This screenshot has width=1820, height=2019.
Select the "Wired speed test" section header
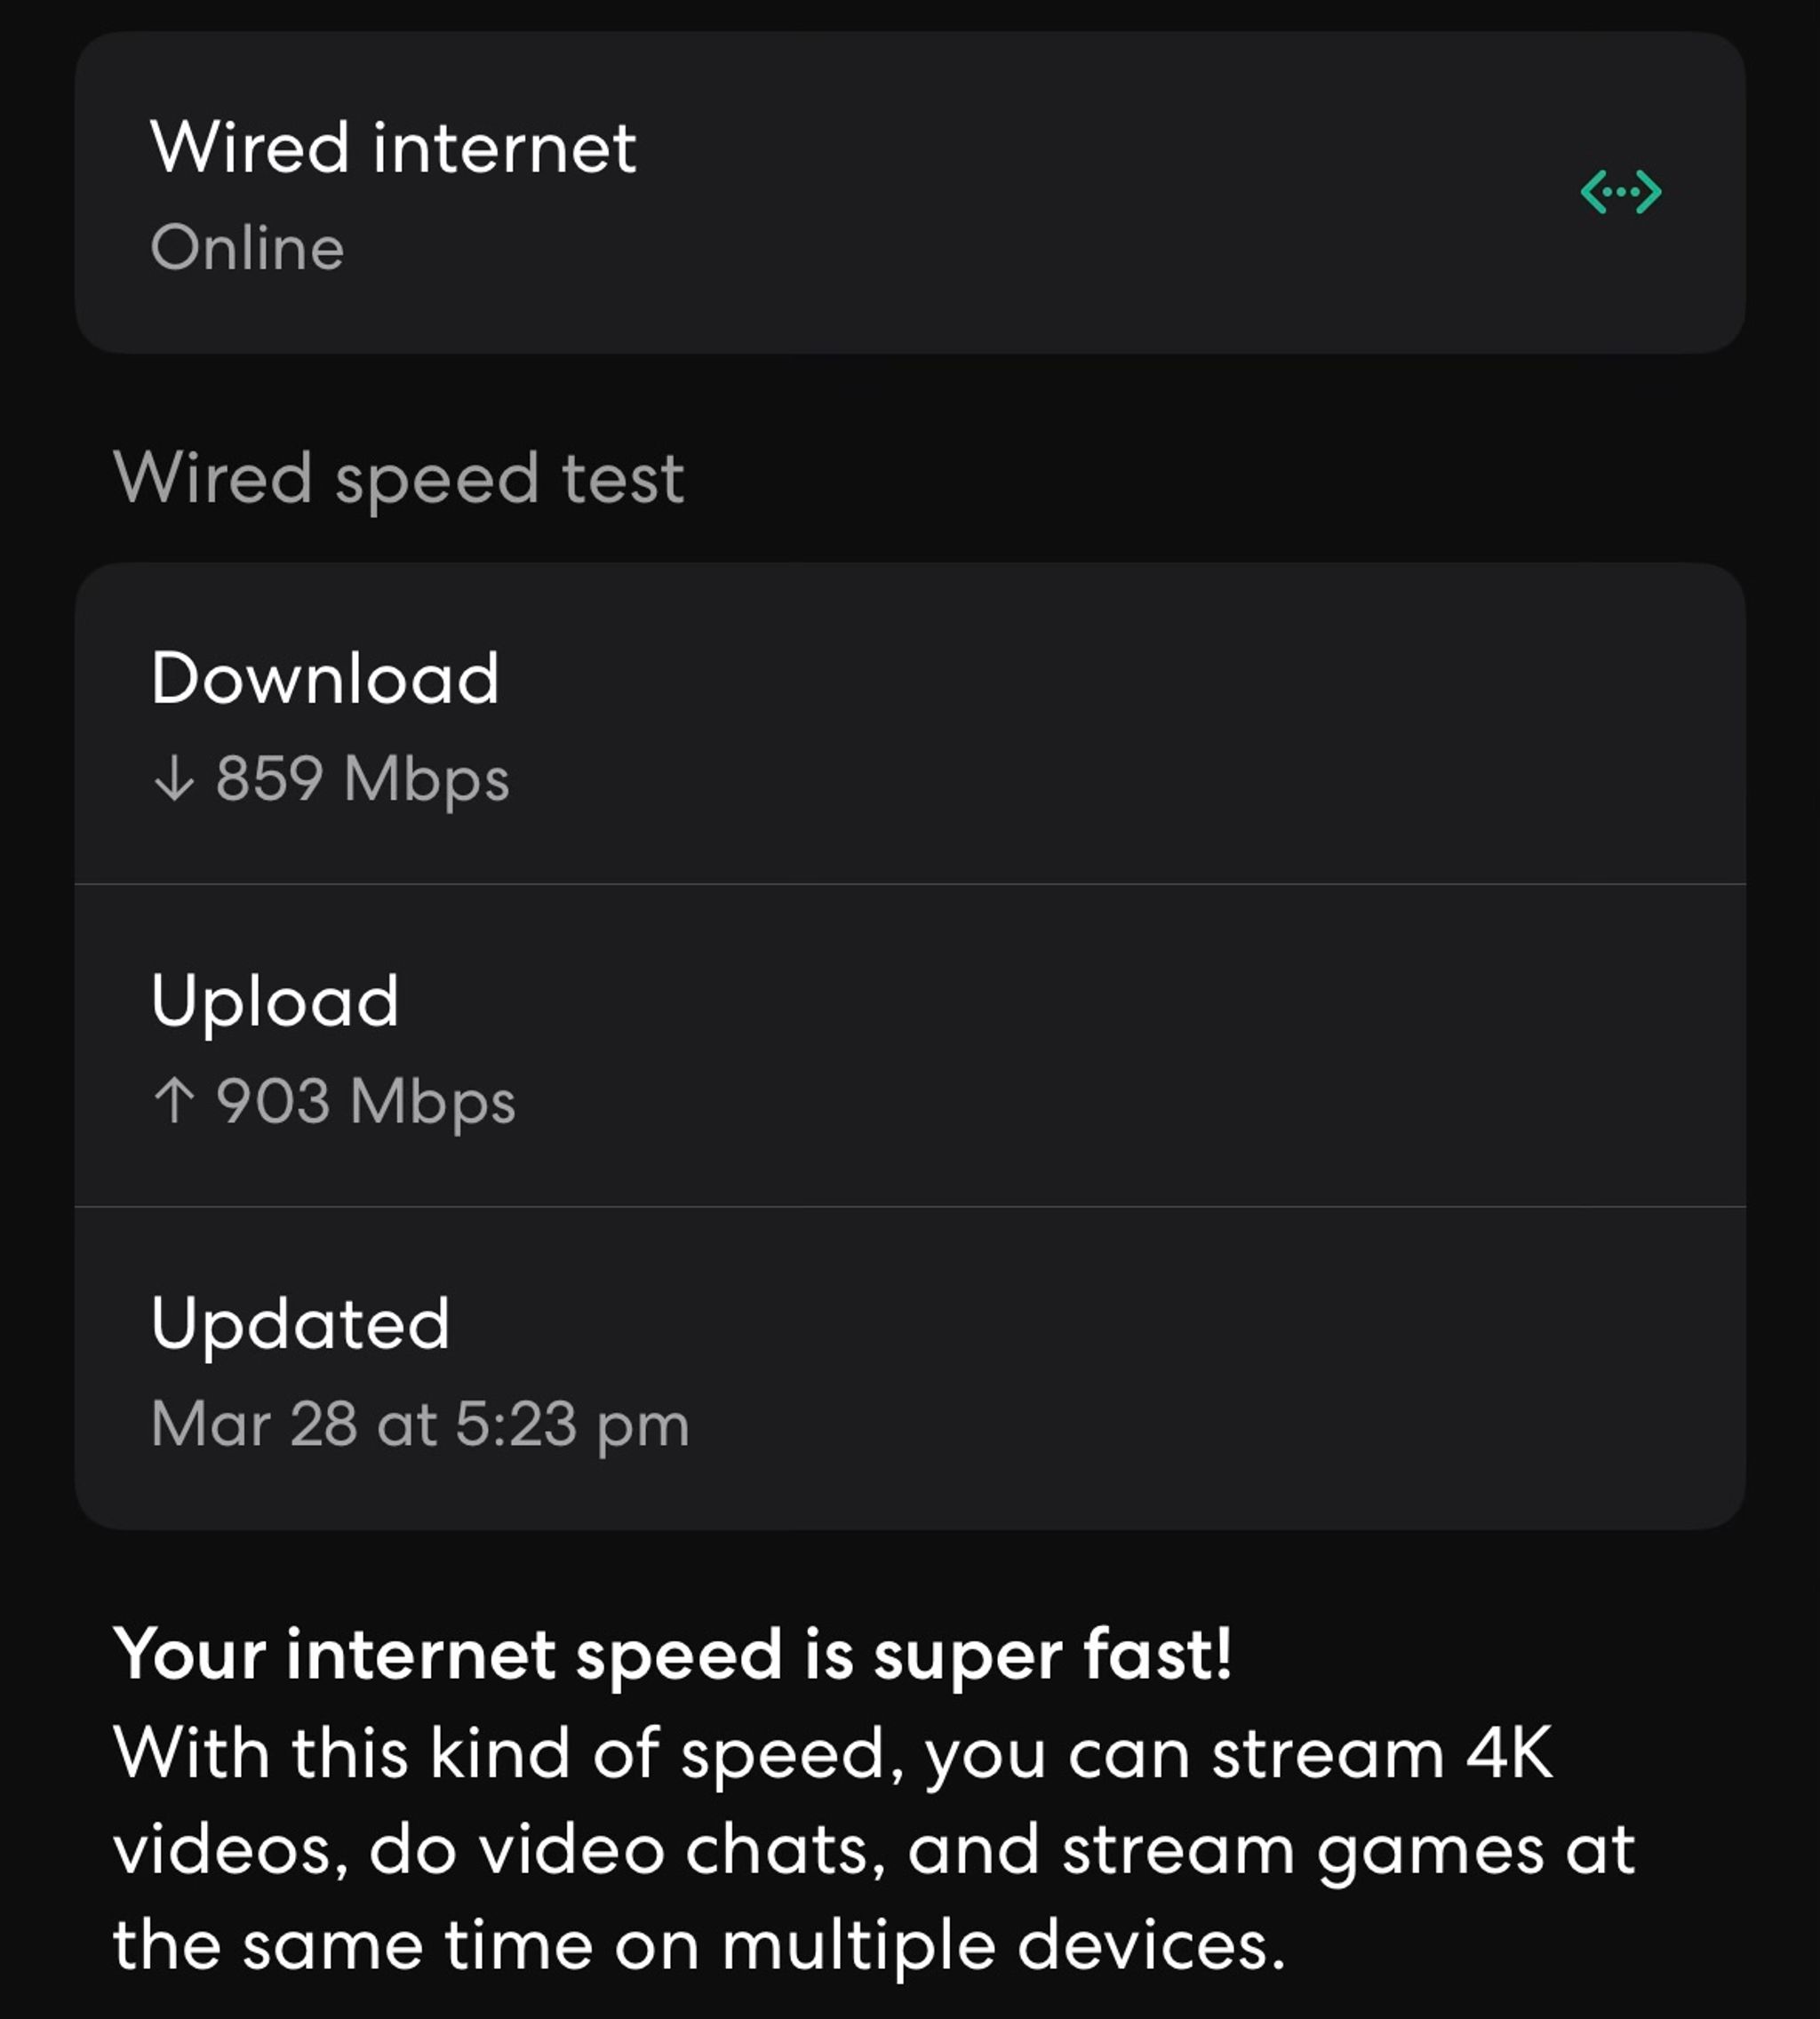pos(398,478)
